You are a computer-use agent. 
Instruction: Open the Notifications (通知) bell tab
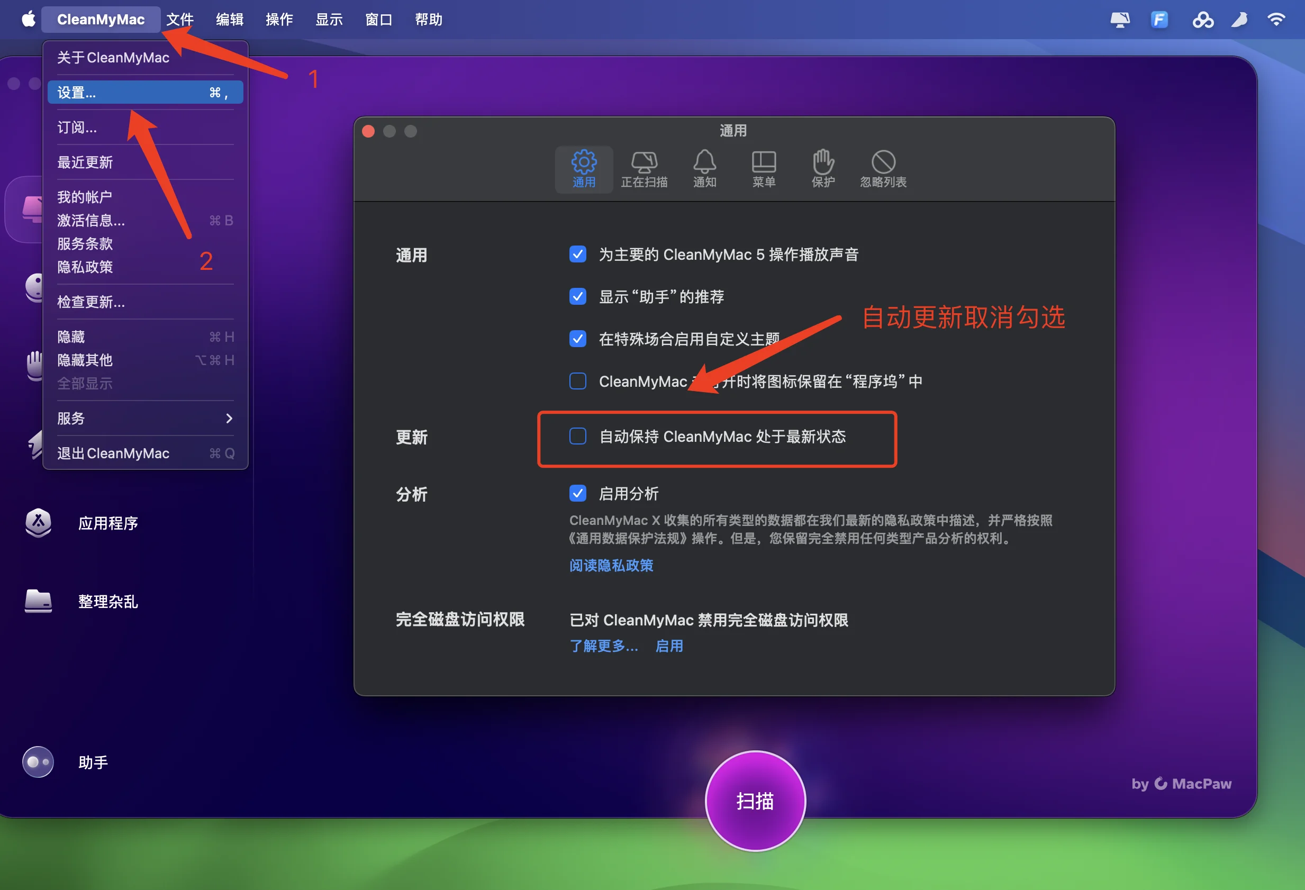click(704, 169)
